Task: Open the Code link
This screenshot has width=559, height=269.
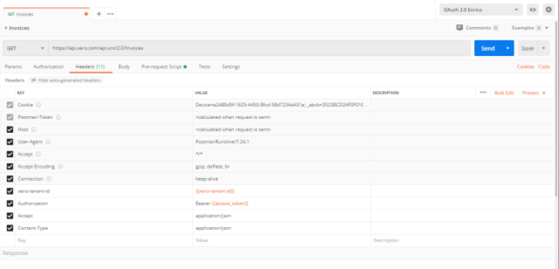Action: point(544,66)
